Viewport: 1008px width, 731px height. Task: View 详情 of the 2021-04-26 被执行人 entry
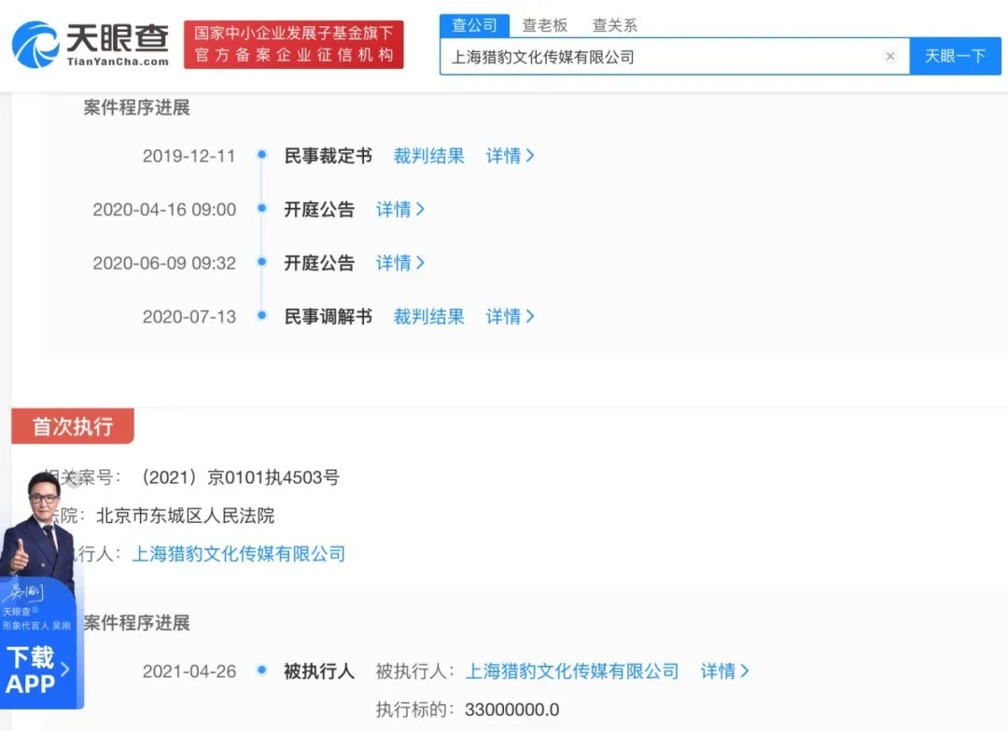pyautogui.click(x=724, y=671)
